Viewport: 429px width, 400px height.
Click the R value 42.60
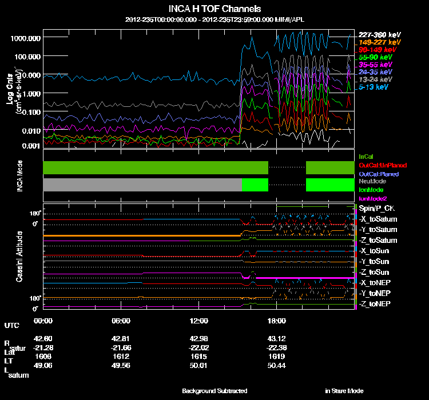[x=43, y=338]
